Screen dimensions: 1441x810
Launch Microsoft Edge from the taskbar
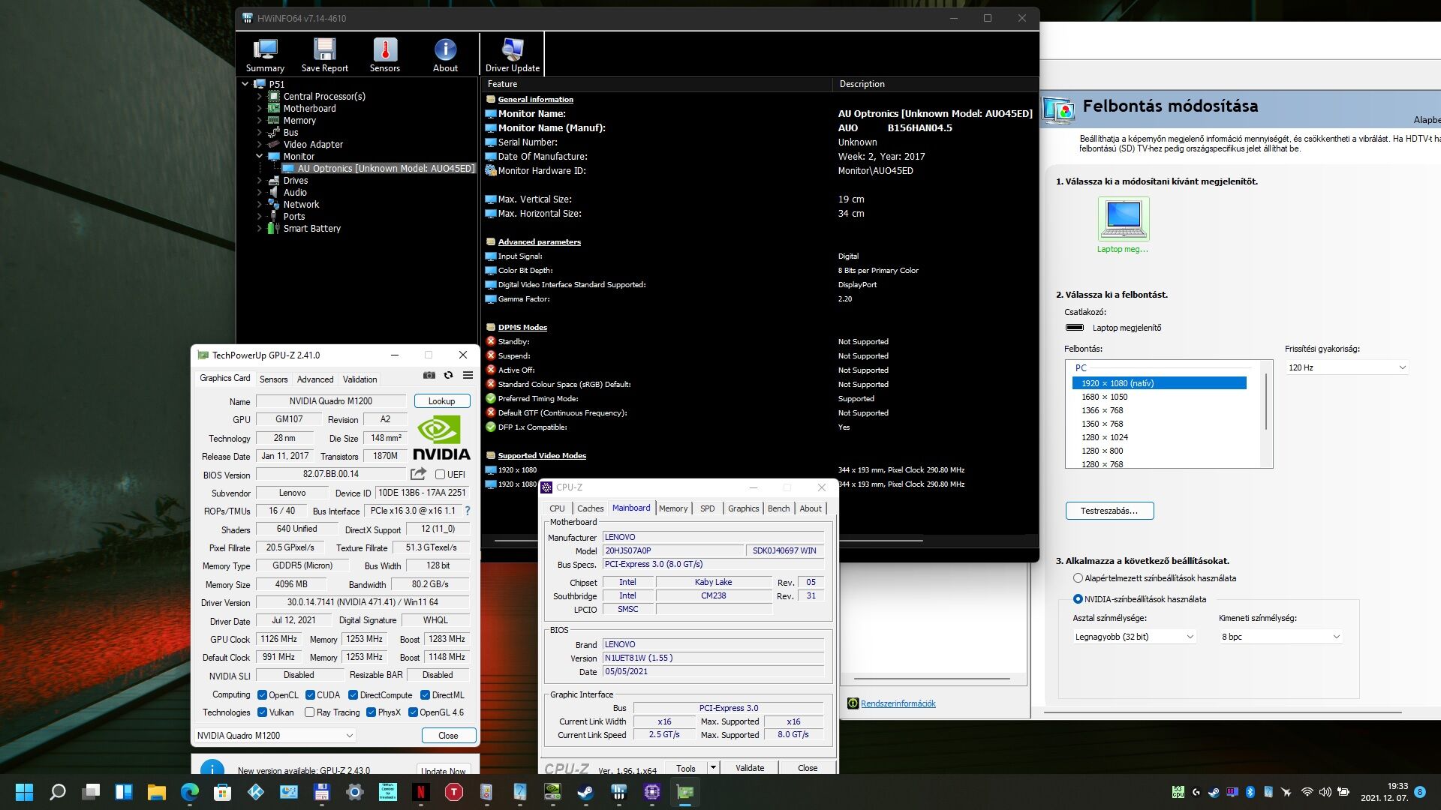[189, 792]
